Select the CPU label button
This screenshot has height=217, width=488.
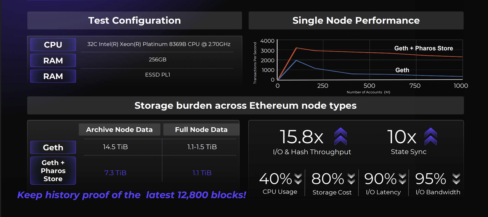click(53, 44)
